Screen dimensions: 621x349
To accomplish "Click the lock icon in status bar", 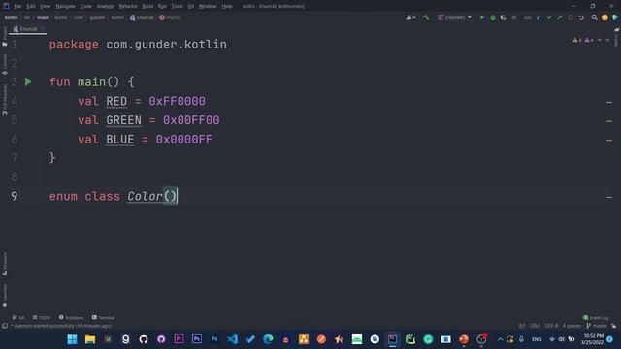I will [x=614, y=326].
